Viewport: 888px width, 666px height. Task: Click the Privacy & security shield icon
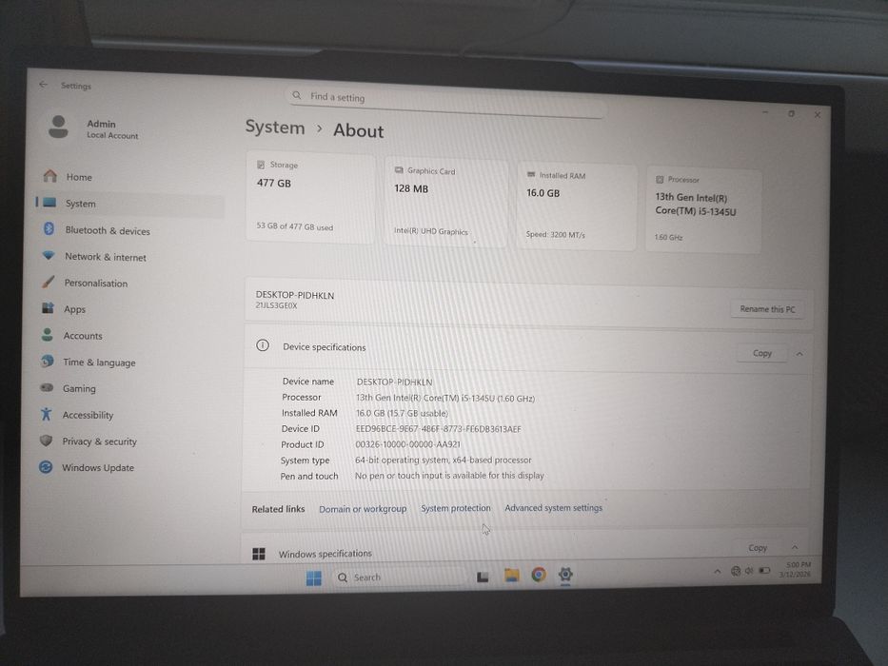click(46, 440)
